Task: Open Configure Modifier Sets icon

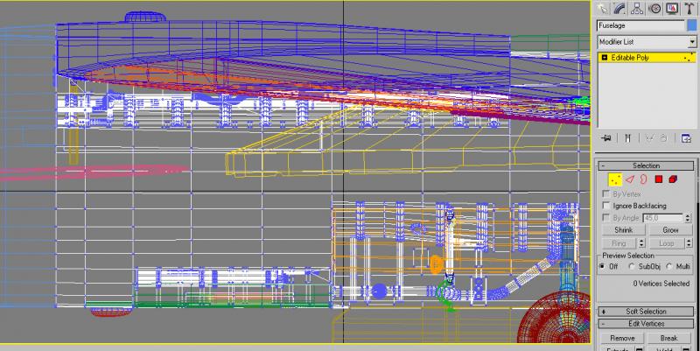Action: [x=686, y=138]
